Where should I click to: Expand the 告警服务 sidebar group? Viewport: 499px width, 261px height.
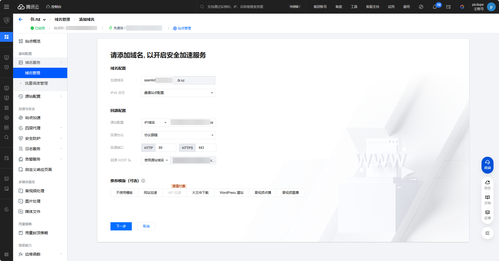coord(40,159)
